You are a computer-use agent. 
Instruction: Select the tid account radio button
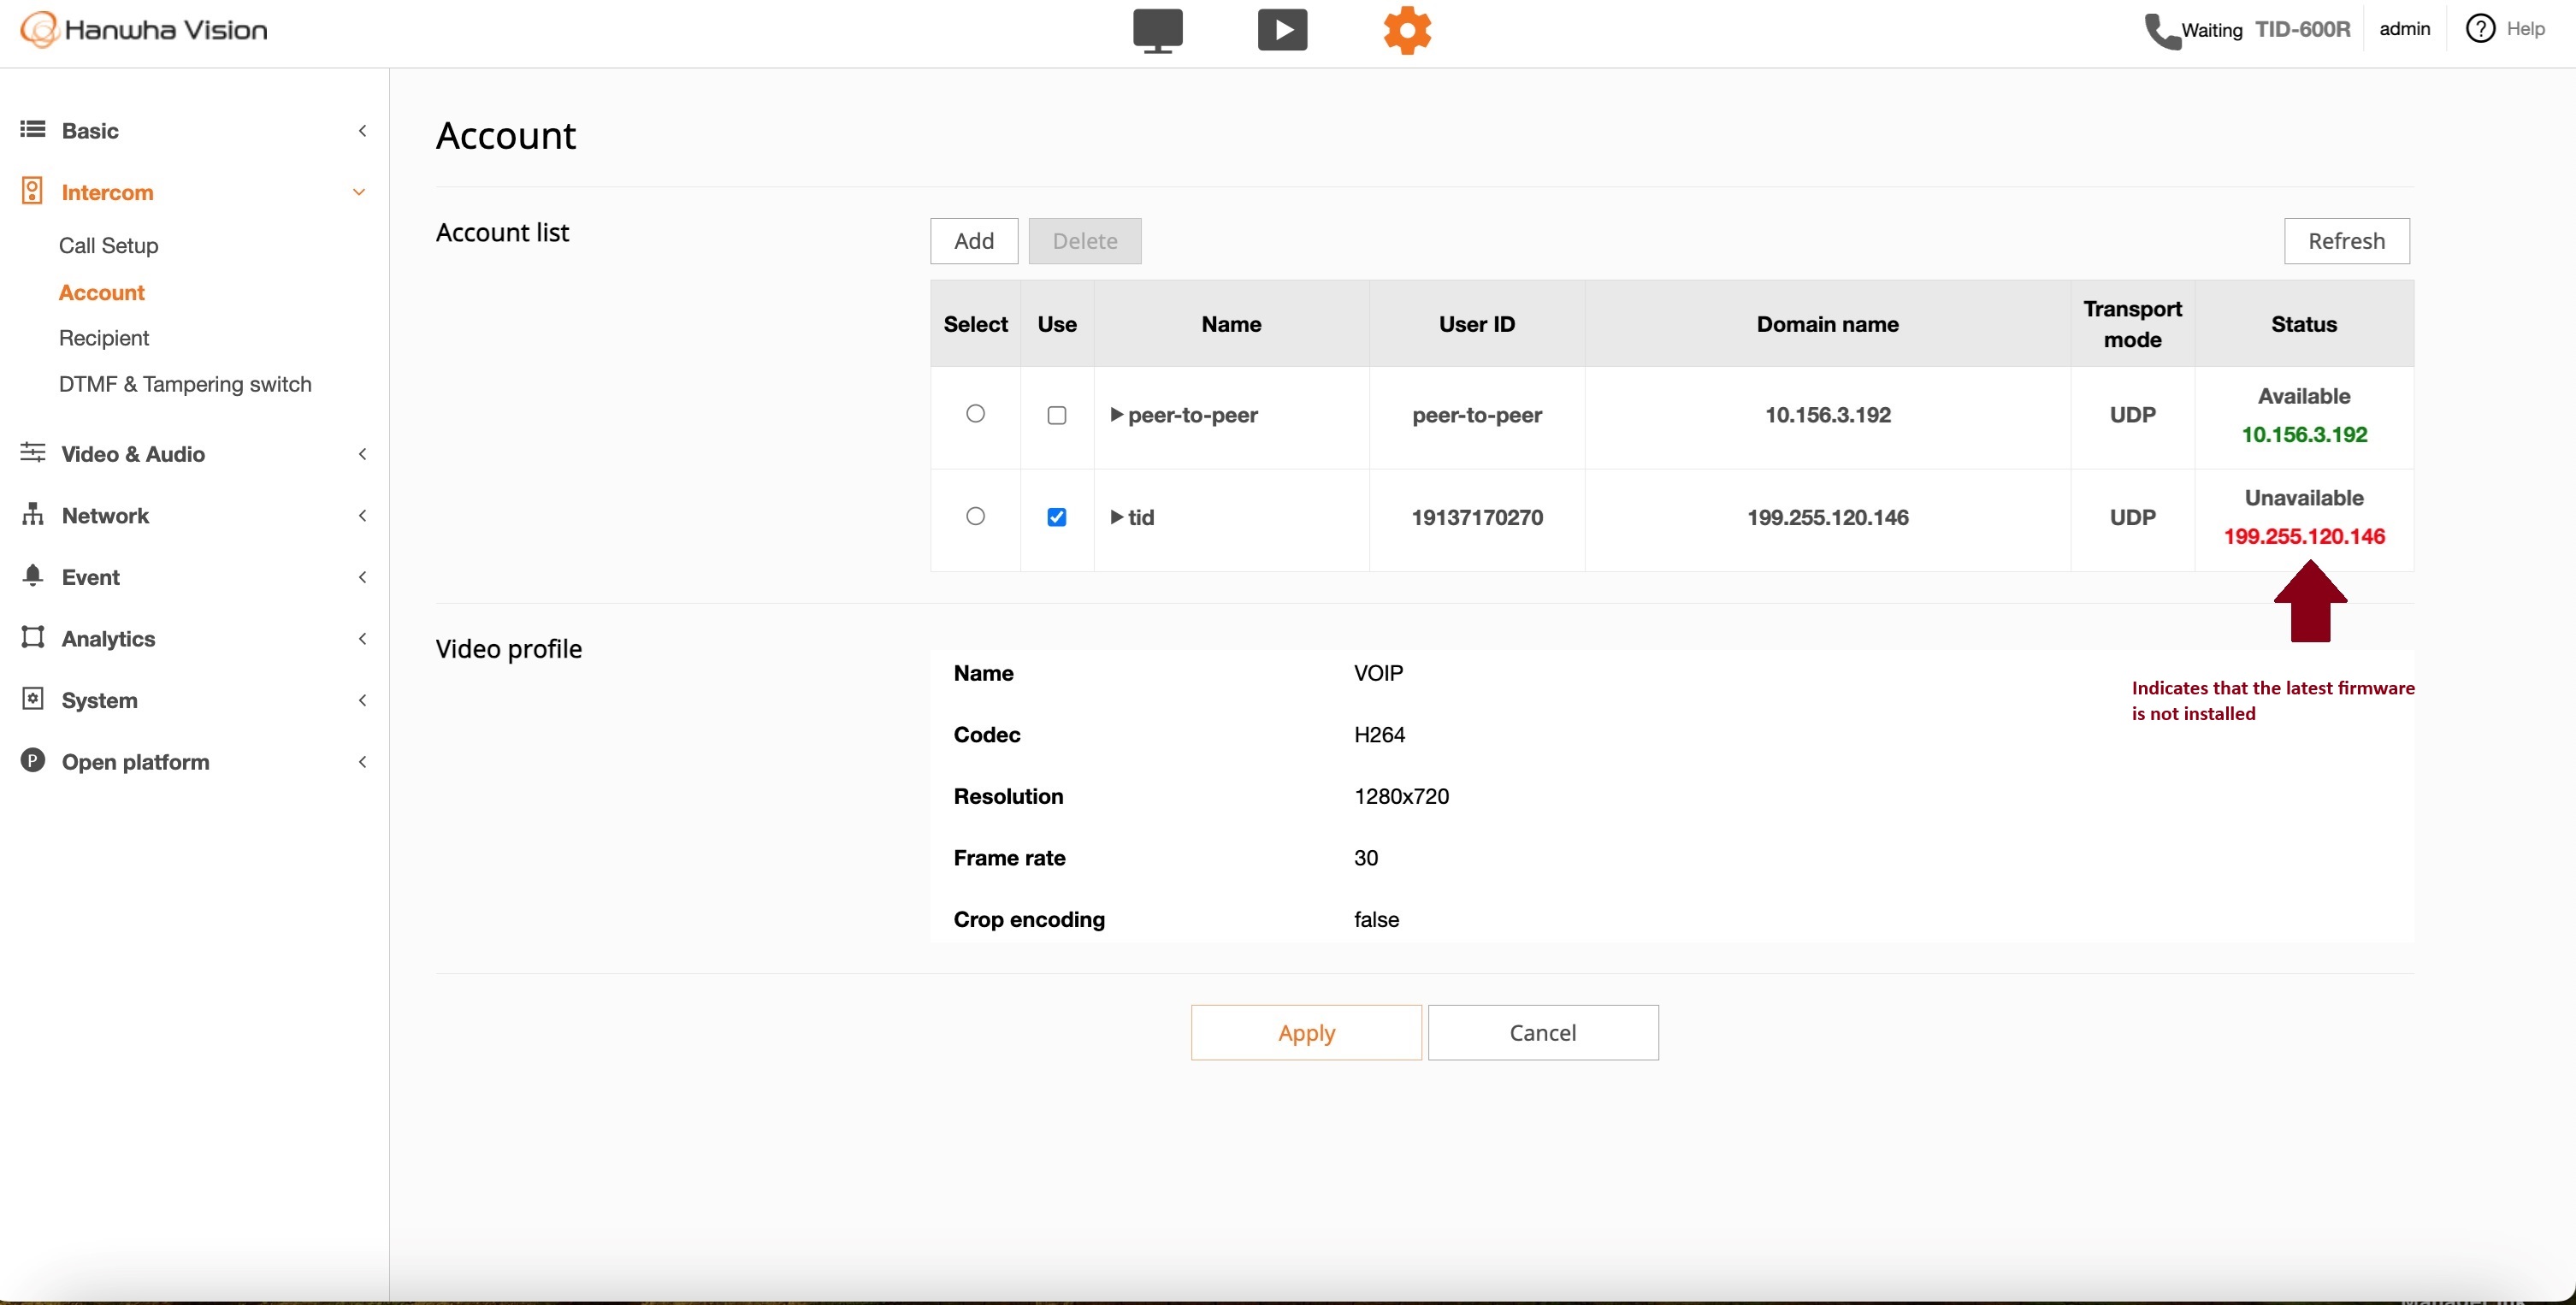975,516
